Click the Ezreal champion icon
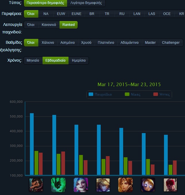 click(x=103, y=185)
